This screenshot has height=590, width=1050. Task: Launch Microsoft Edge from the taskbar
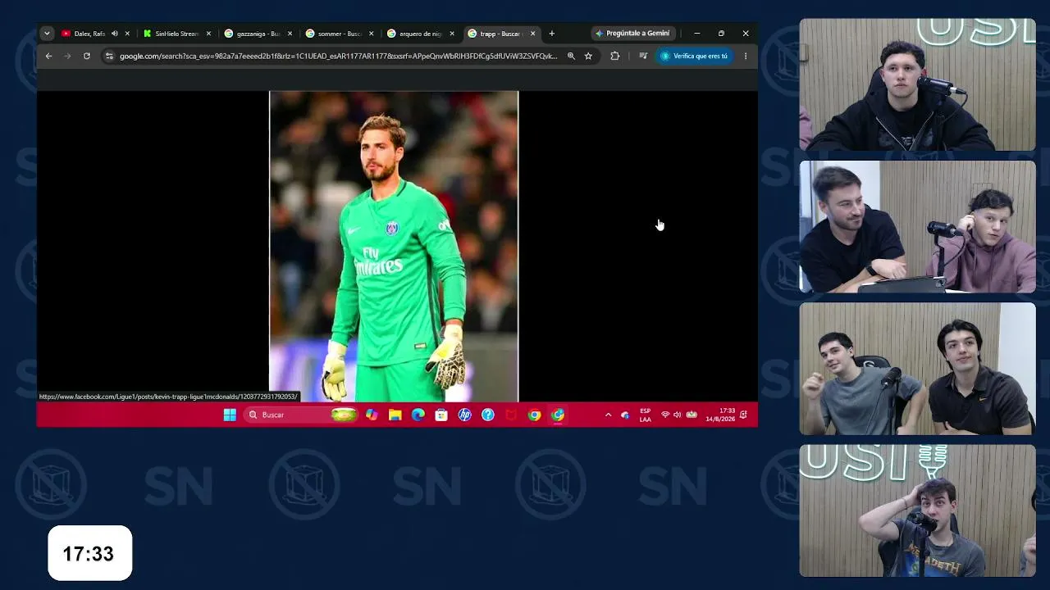point(418,415)
